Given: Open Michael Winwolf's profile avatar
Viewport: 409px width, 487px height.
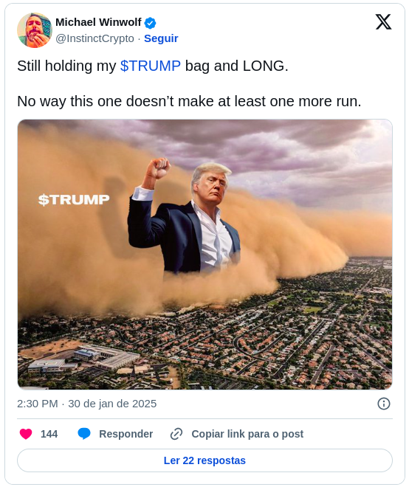Looking at the screenshot, I should click(35, 30).
